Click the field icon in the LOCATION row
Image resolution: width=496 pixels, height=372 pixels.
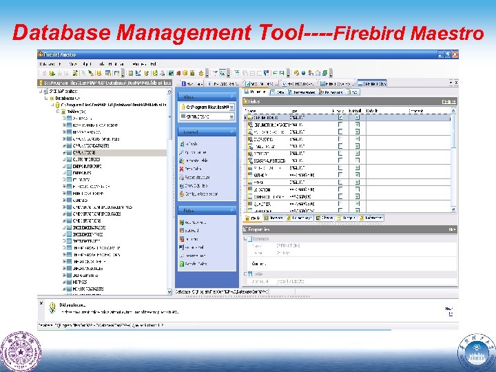pyautogui.click(x=250, y=189)
